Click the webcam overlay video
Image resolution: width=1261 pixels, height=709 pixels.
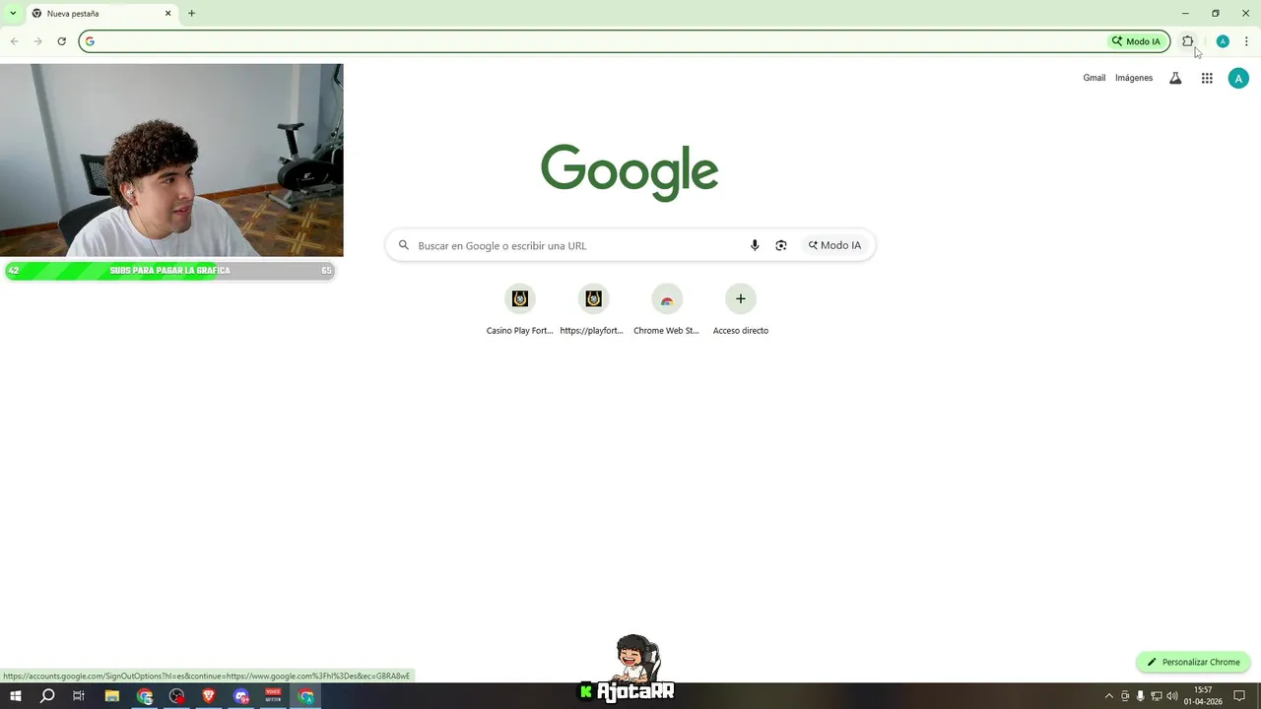[x=171, y=161]
